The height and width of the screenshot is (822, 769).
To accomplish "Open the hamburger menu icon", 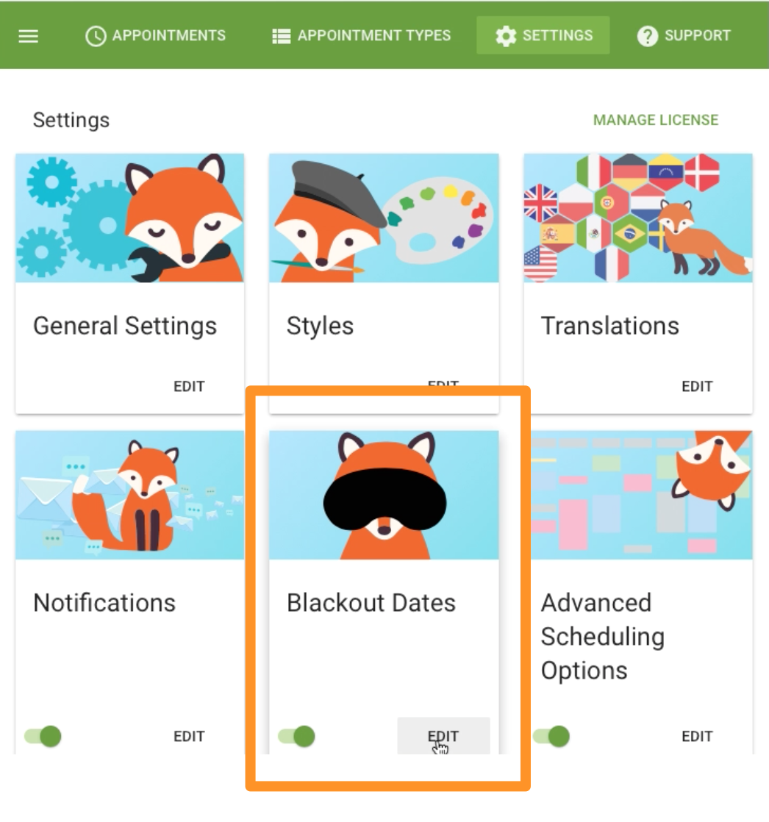I will pyautogui.click(x=29, y=36).
